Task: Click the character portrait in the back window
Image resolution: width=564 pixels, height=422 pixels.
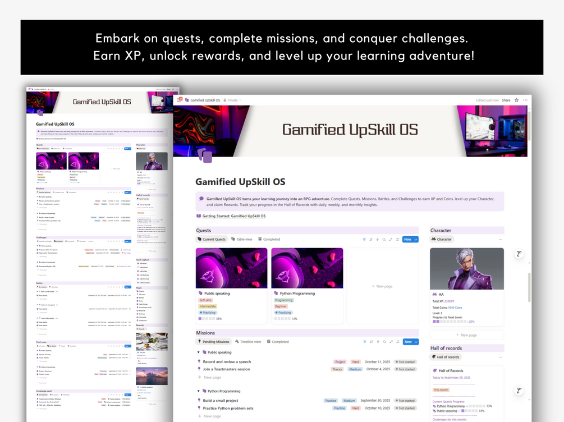Action: coord(152,161)
